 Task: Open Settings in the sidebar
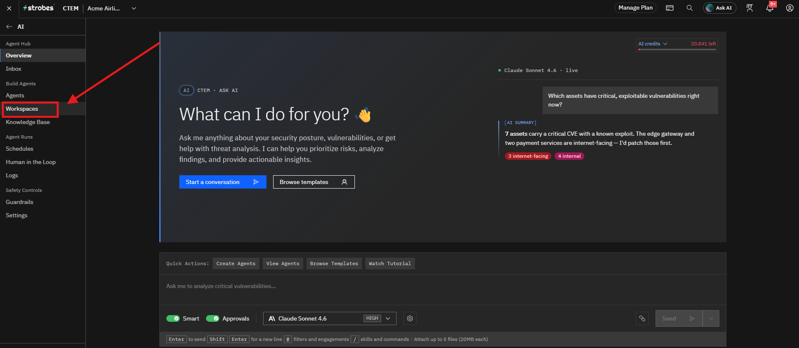(x=43, y=215)
